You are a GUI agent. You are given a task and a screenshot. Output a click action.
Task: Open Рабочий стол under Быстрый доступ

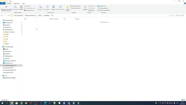pyautogui.click(x=9, y=23)
